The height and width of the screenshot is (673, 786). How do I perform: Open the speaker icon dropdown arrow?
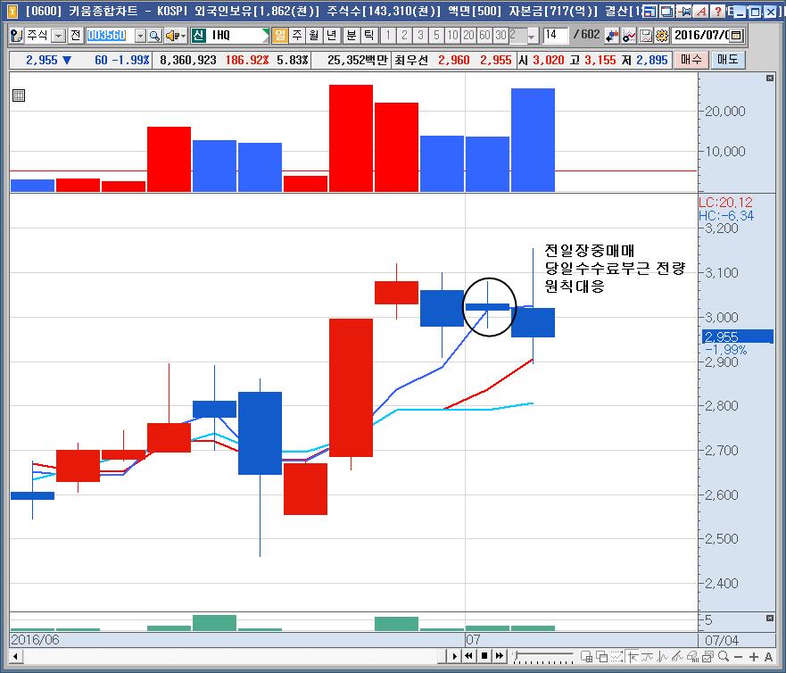coord(183,36)
